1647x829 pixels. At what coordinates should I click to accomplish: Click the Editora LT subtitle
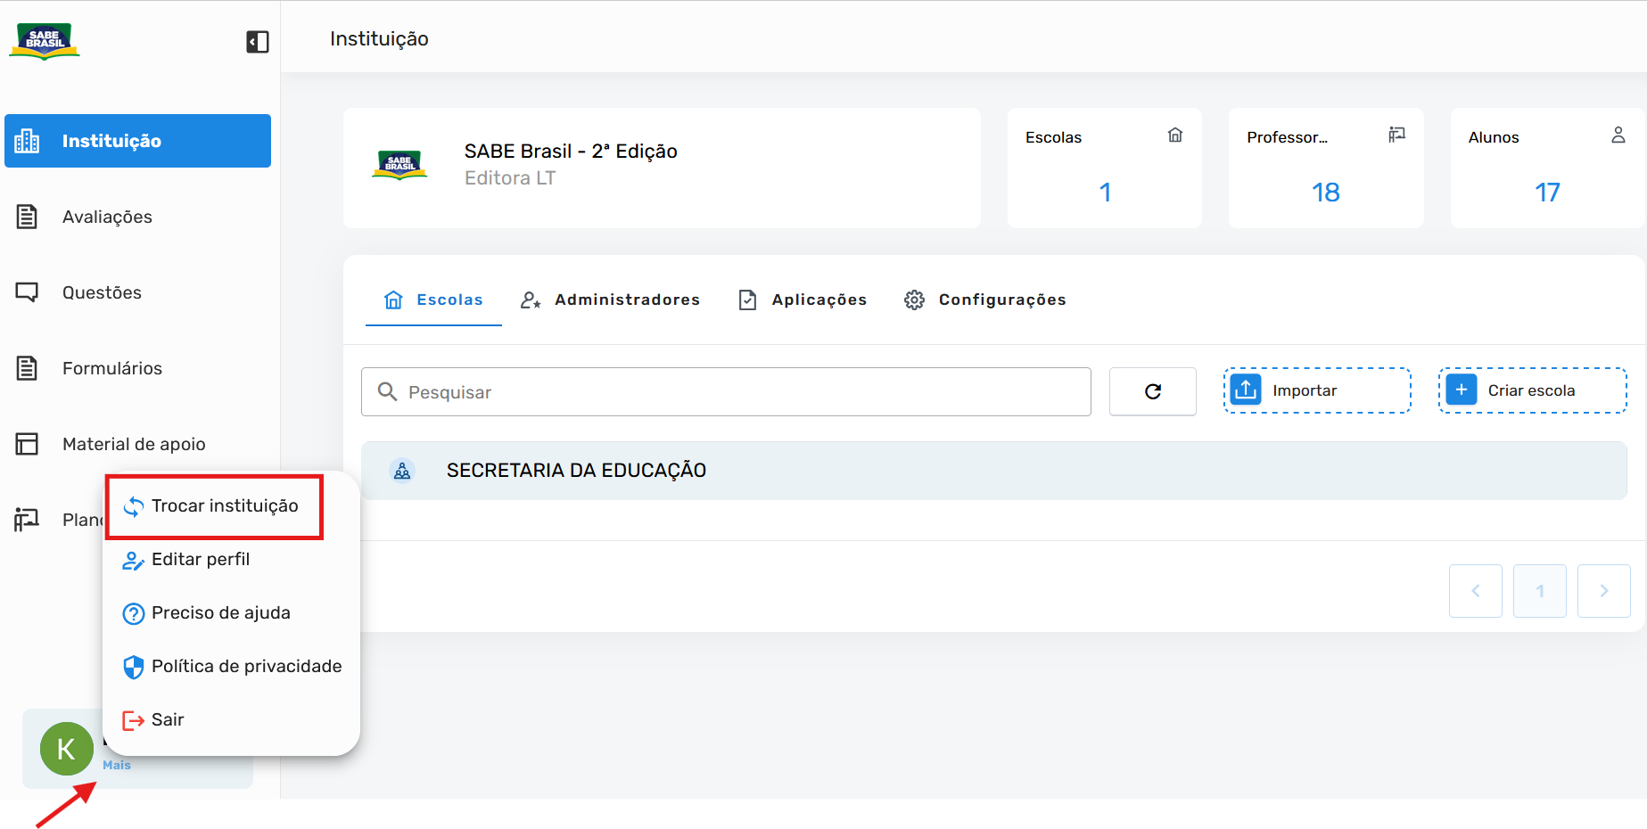pos(510,178)
